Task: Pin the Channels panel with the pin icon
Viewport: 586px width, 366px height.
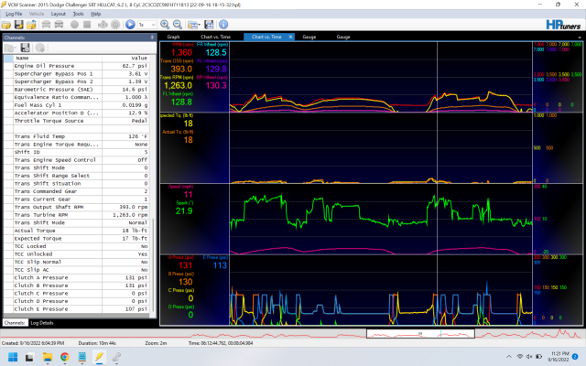Action: (152, 38)
